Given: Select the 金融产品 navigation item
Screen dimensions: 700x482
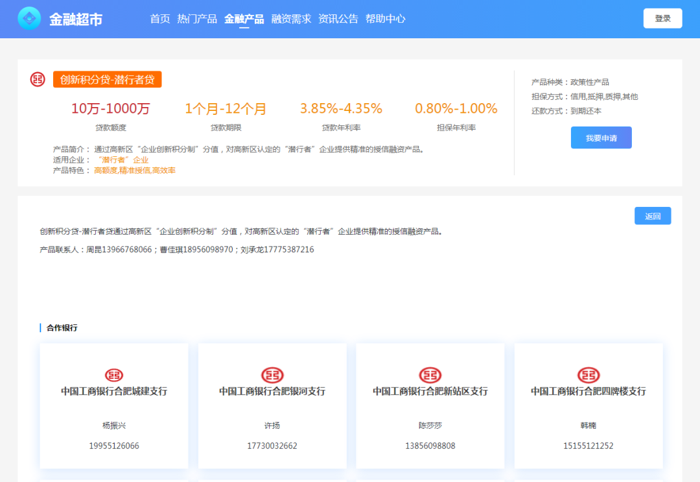Looking at the screenshot, I should pos(244,19).
